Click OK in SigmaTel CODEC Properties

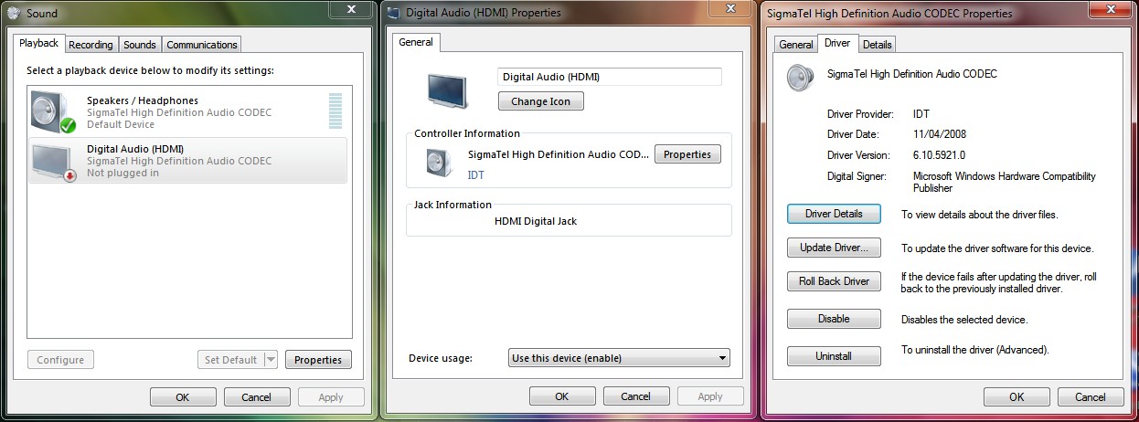[x=1017, y=396]
